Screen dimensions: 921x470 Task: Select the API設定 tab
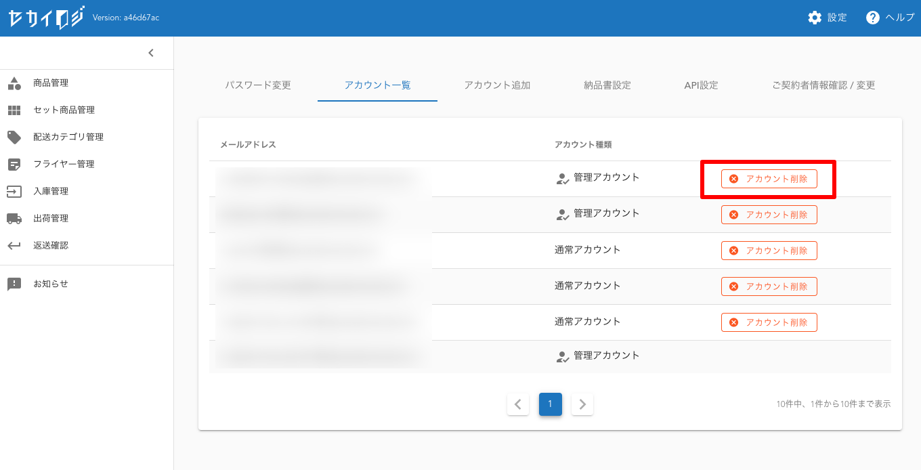pos(701,85)
